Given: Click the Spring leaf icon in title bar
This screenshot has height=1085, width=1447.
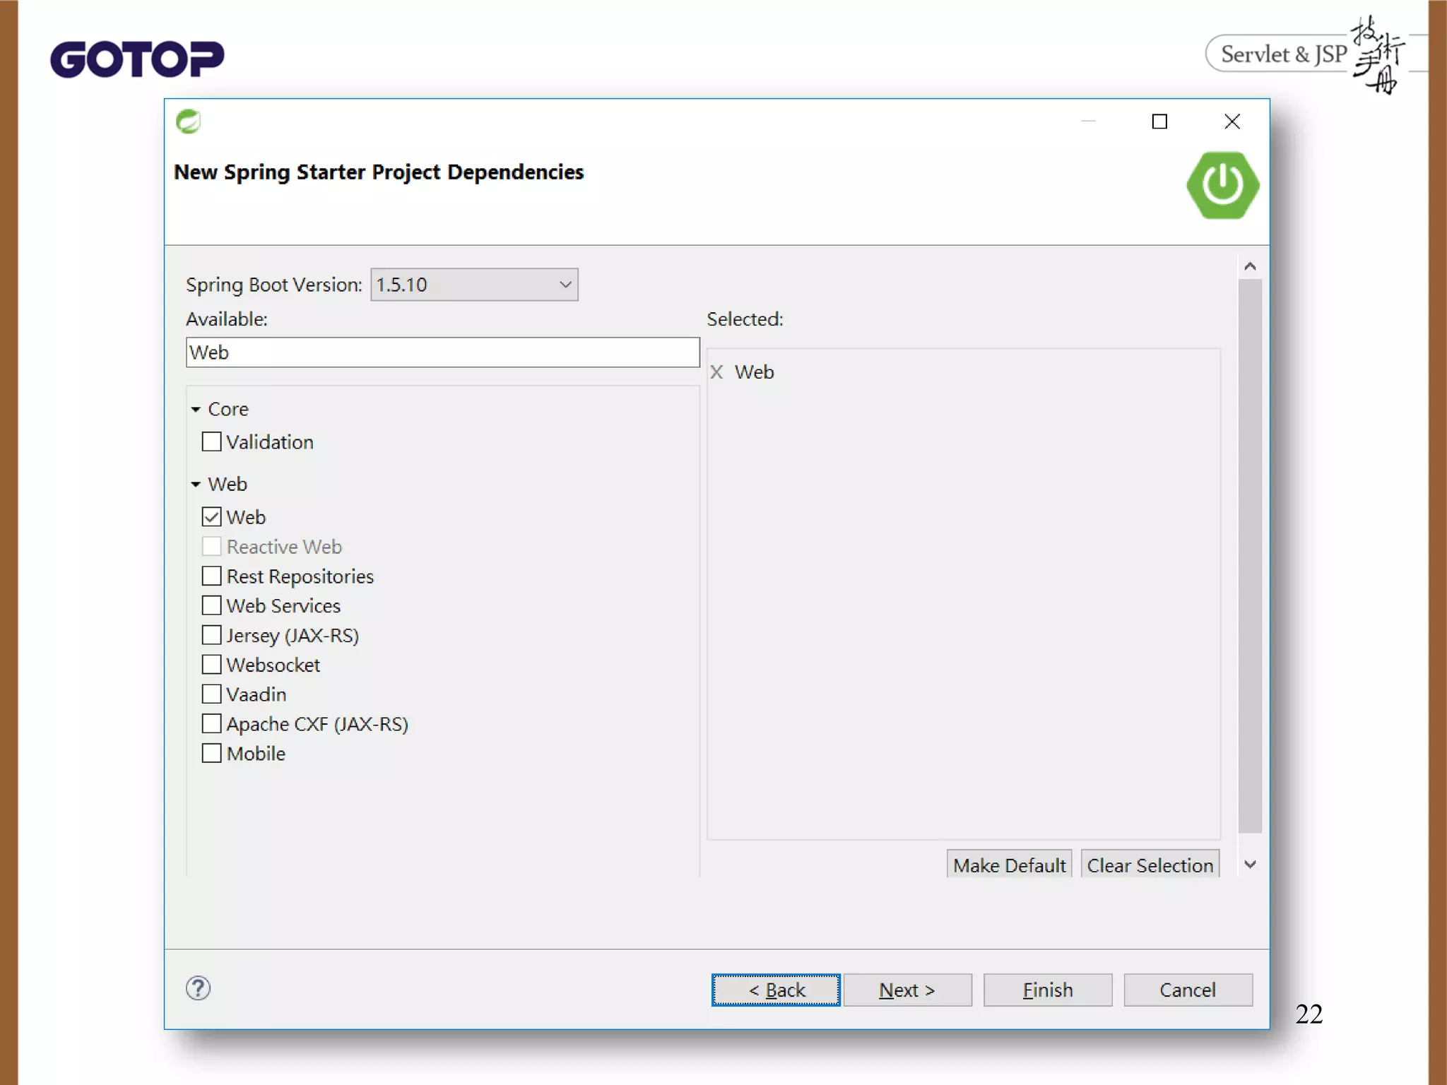Looking at the screenshot, I should pos(189,121).
